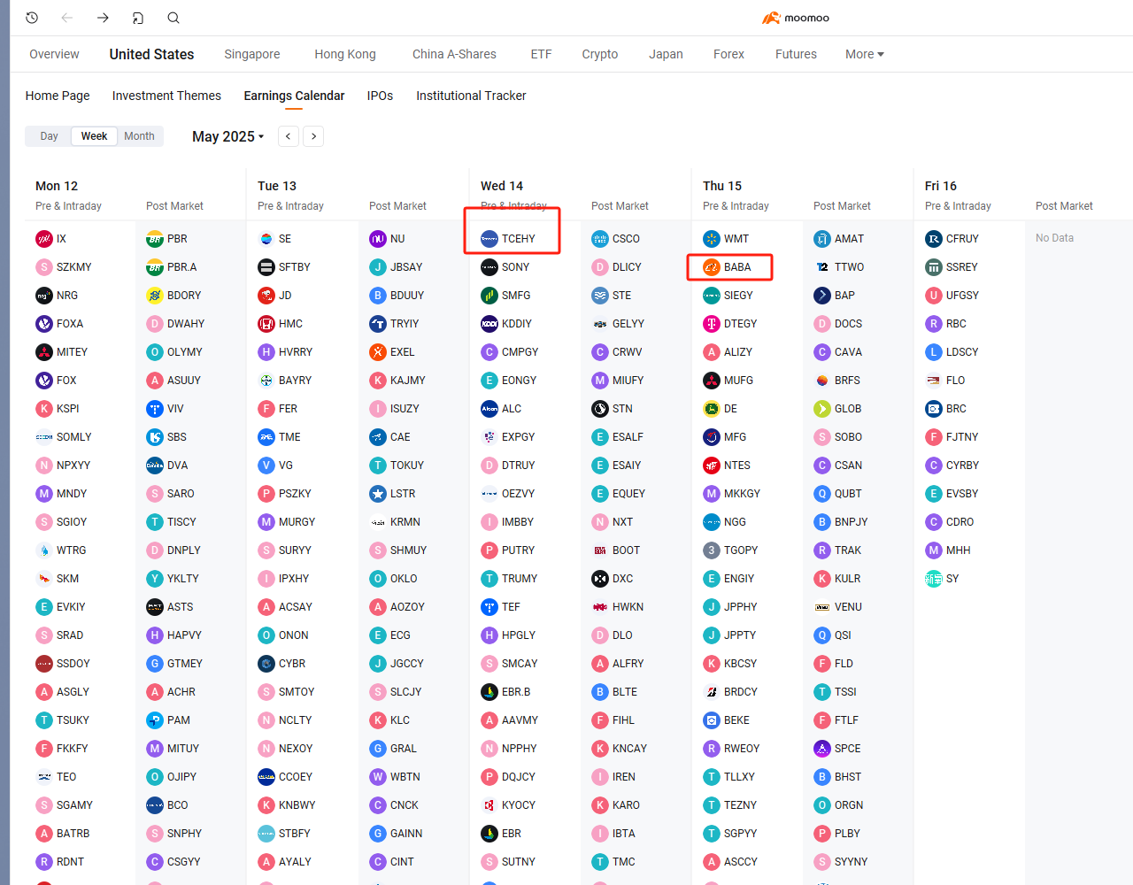1133x885 pixels.
Task: Open Institutional Tracker sub-tab
Action: 471,96
